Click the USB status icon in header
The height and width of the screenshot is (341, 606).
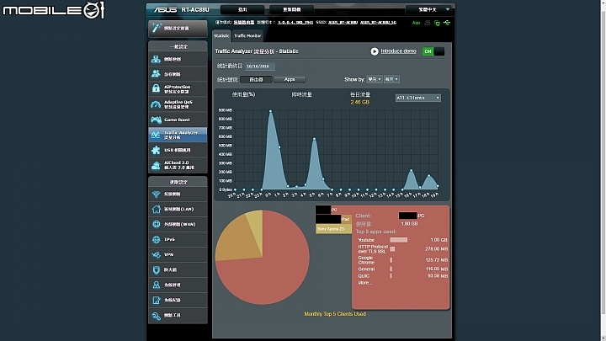click(447, 23)
